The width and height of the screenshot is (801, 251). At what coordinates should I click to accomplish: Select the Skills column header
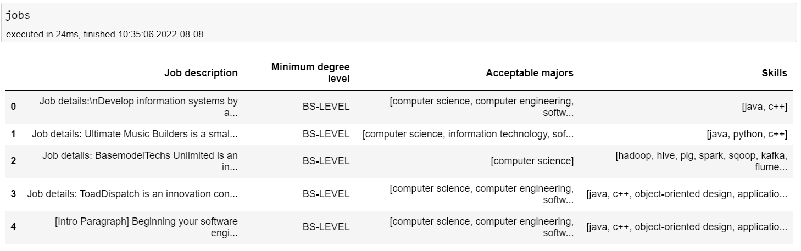pyautogui.click(x=774, y=73)
